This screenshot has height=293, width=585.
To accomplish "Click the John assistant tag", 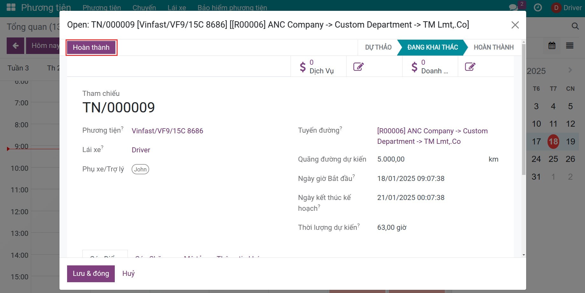I will click(x=140, y=169).
